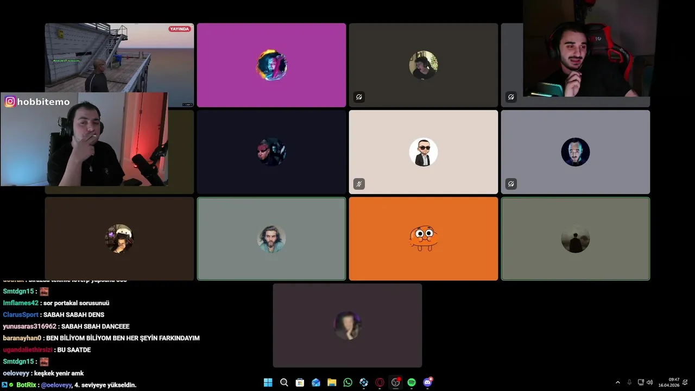
Task: Select avatar on dark brown tile
Action: click(x=119, y=239)
